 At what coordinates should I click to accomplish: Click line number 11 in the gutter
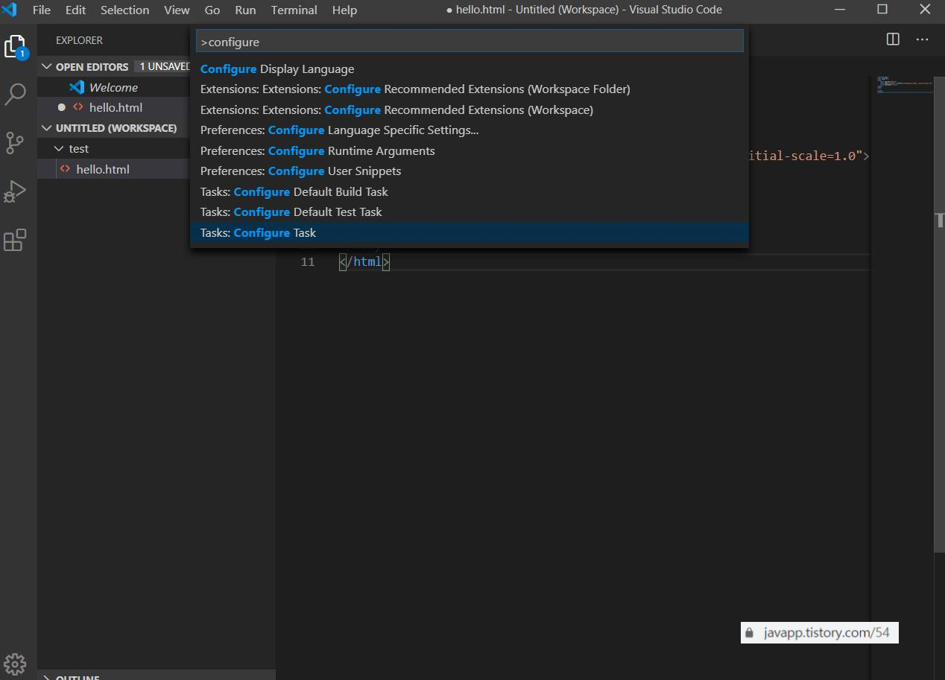click(x=307, y=262)
